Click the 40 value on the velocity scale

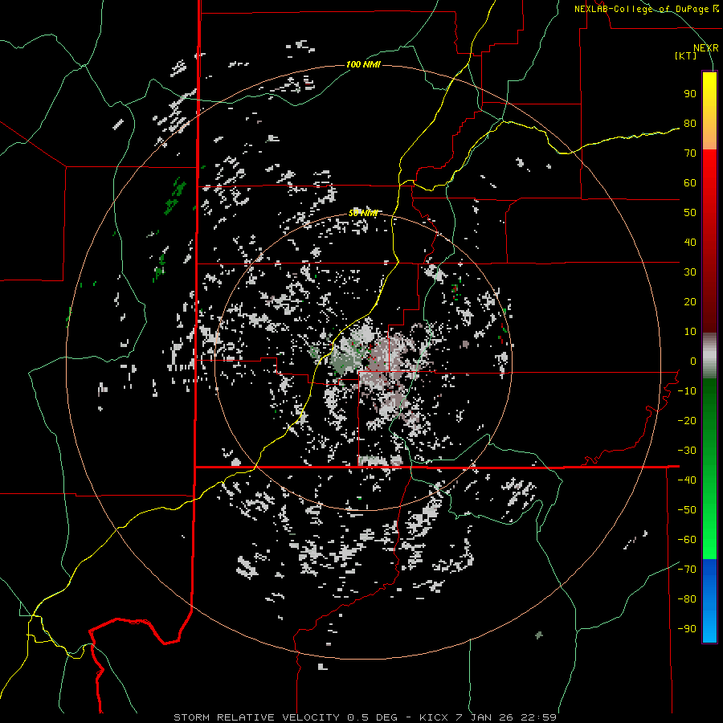tap(690, 242)
